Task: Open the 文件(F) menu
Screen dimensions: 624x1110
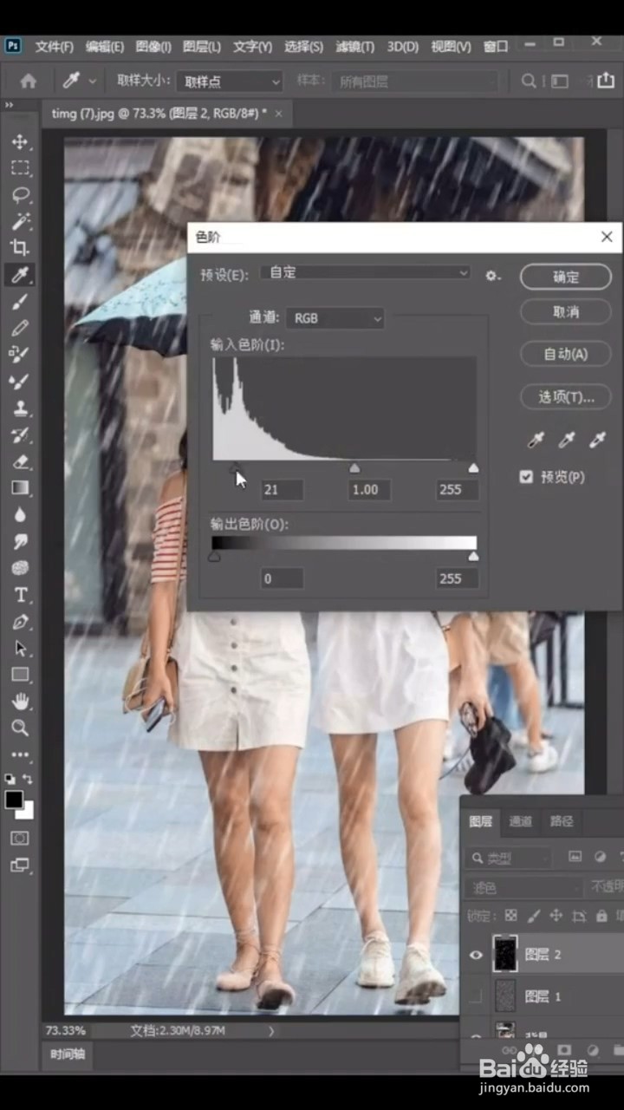Action: [54, 47]
